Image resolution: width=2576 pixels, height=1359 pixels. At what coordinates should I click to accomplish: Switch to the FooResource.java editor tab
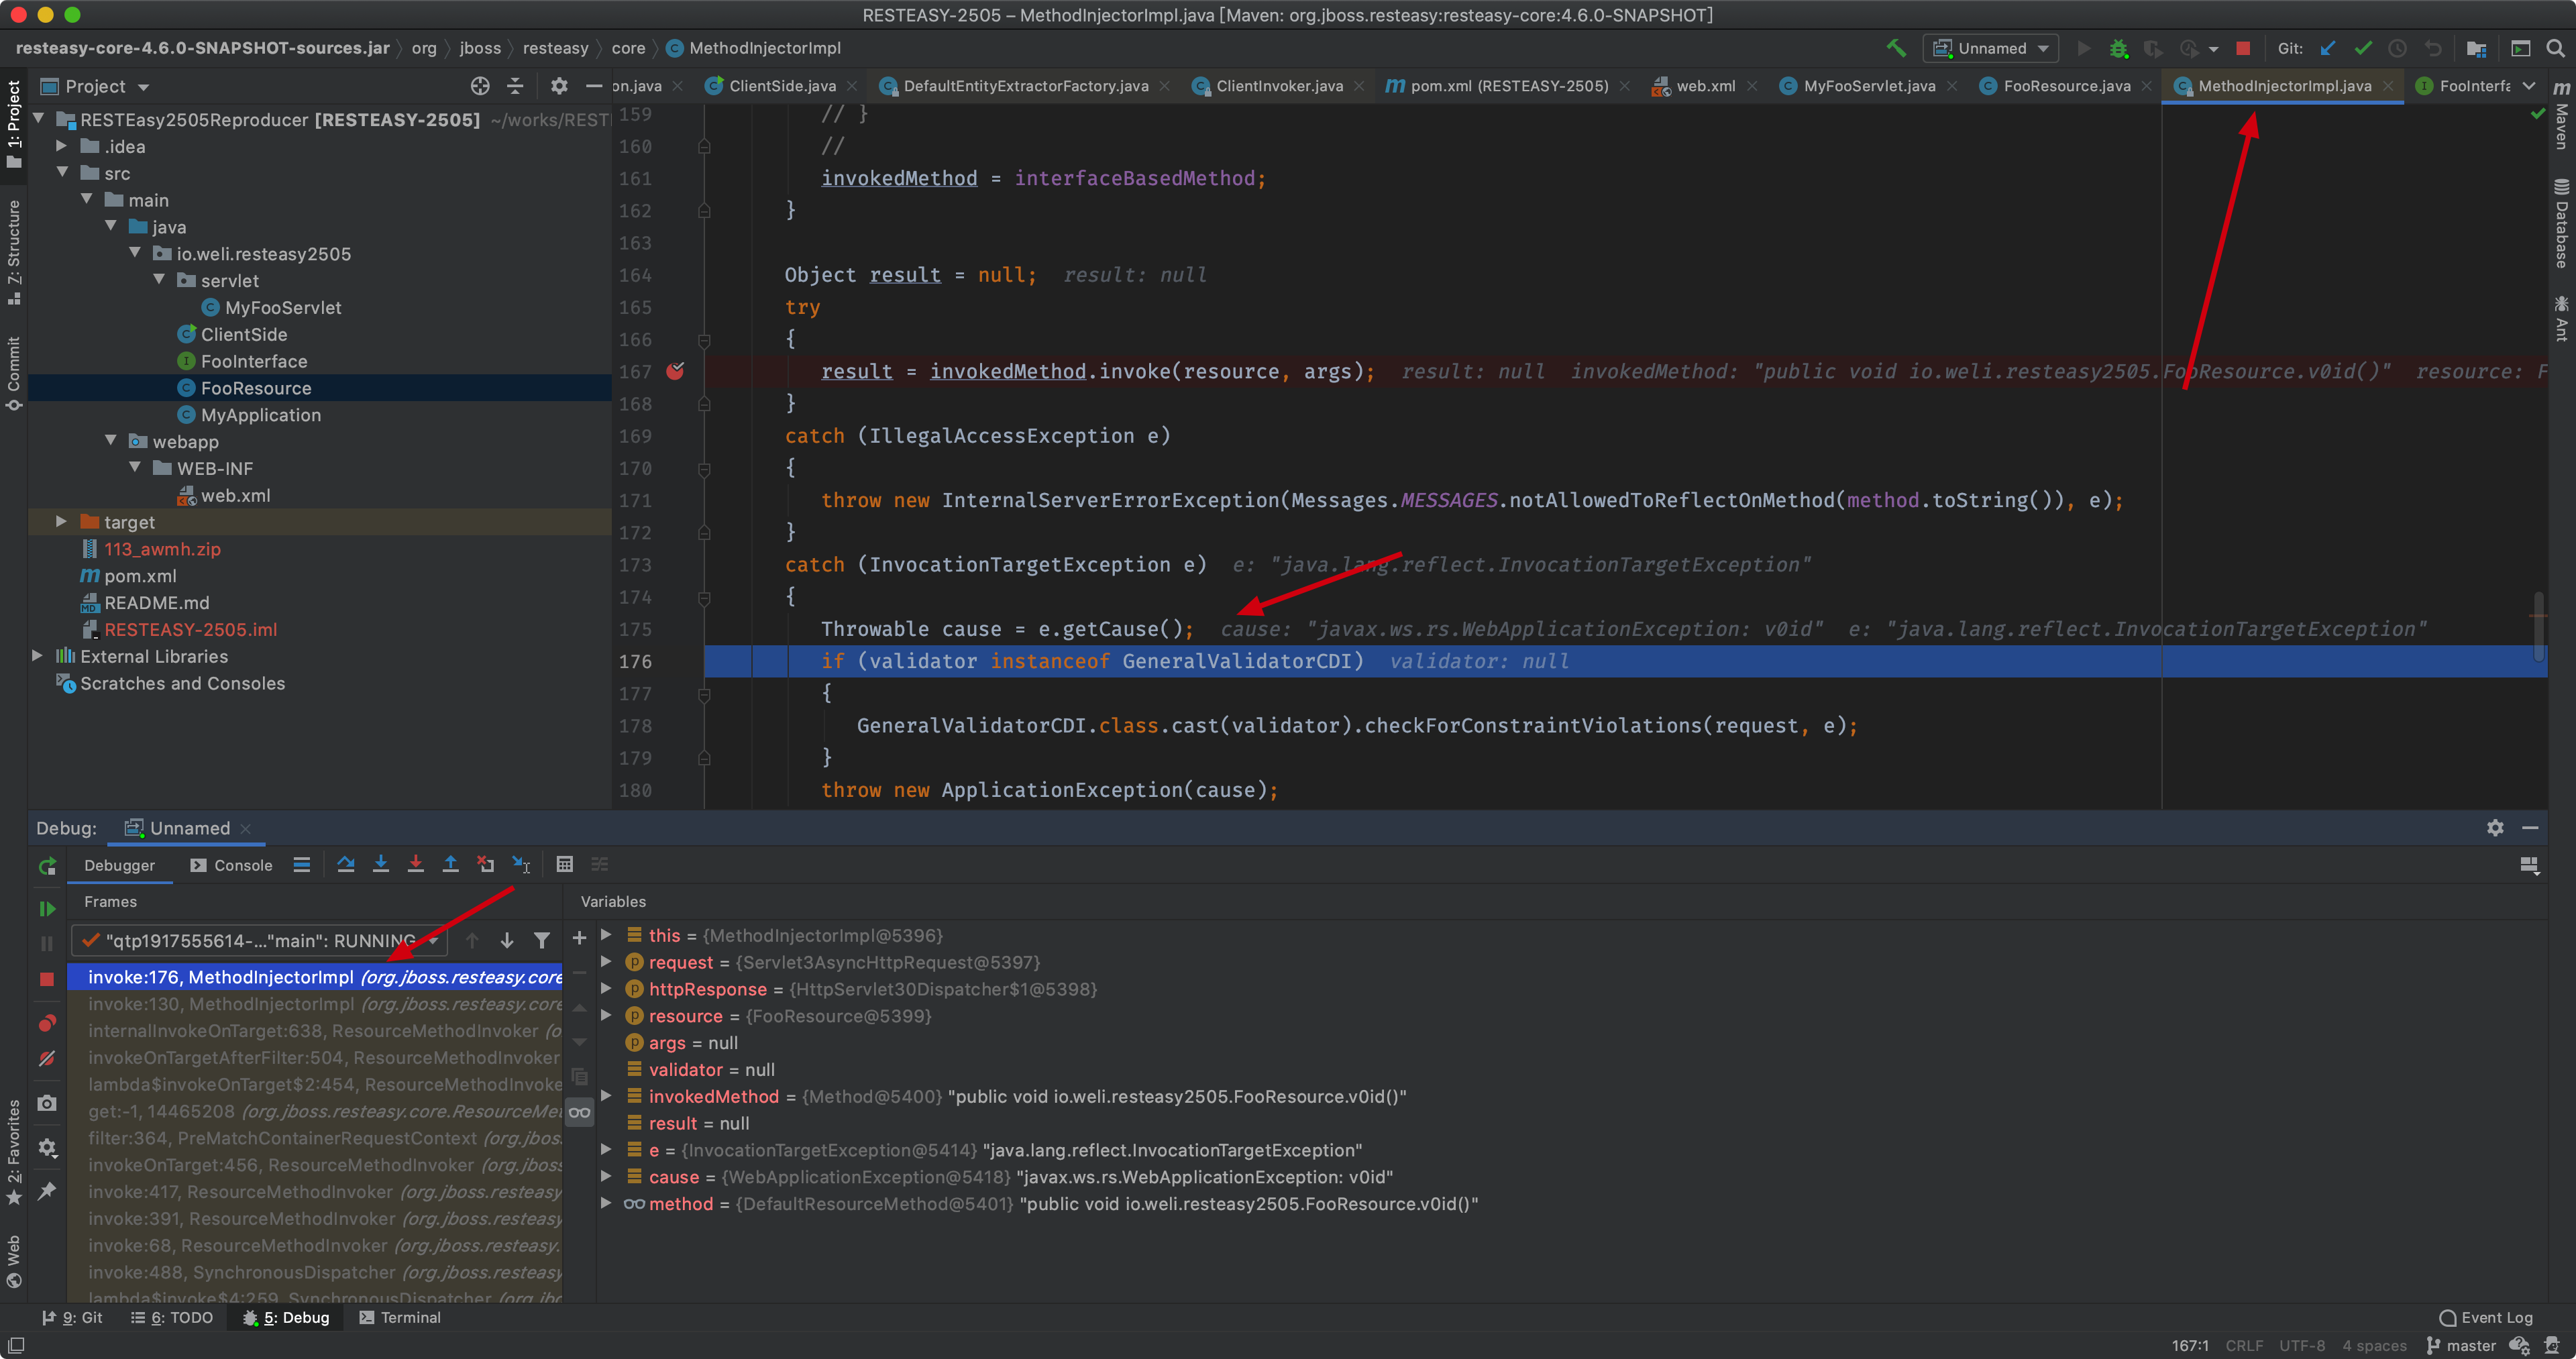[2066, 86]
